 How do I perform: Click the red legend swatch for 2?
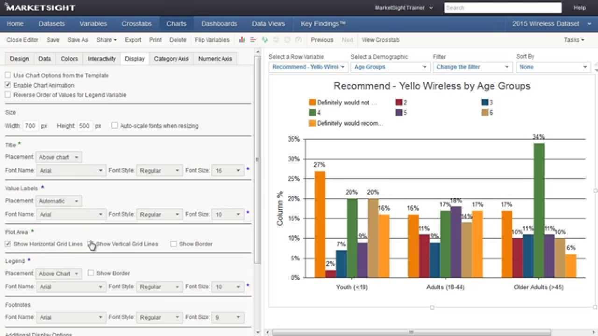pyautogui.click(x=399, y=103)
